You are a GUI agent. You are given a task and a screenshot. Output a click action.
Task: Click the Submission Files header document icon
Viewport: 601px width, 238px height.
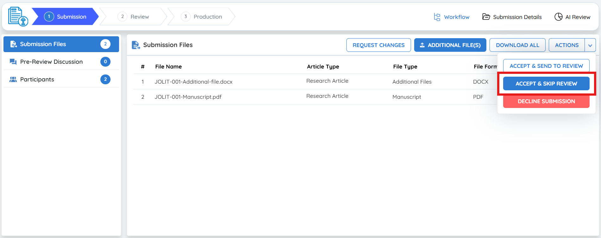[x=136, y=45]
